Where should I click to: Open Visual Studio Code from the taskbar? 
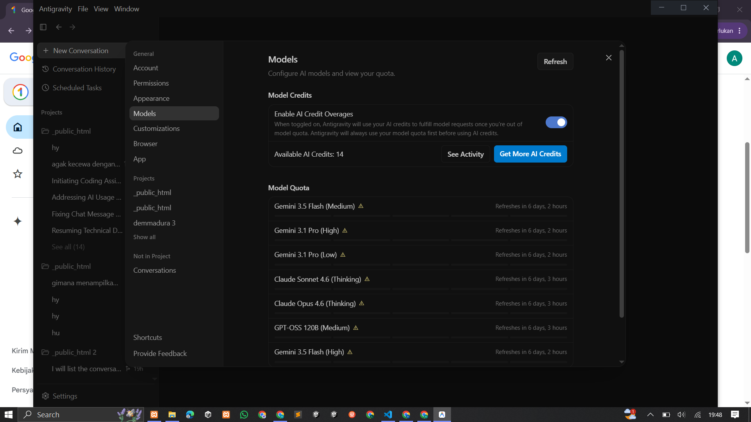388,415
